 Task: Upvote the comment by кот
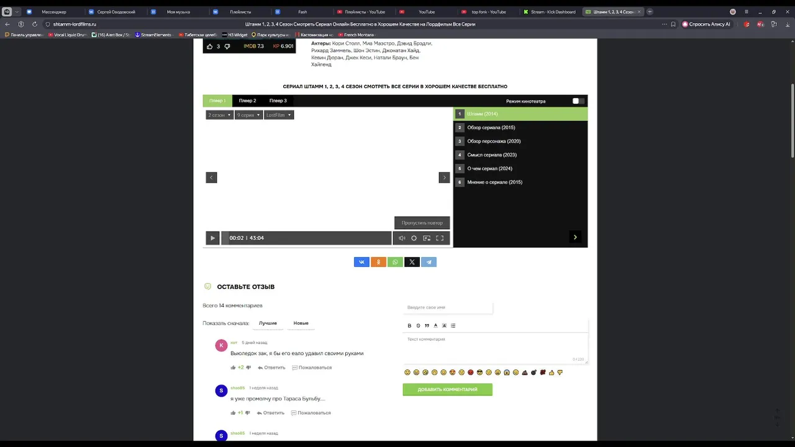(x=234, y=368)
